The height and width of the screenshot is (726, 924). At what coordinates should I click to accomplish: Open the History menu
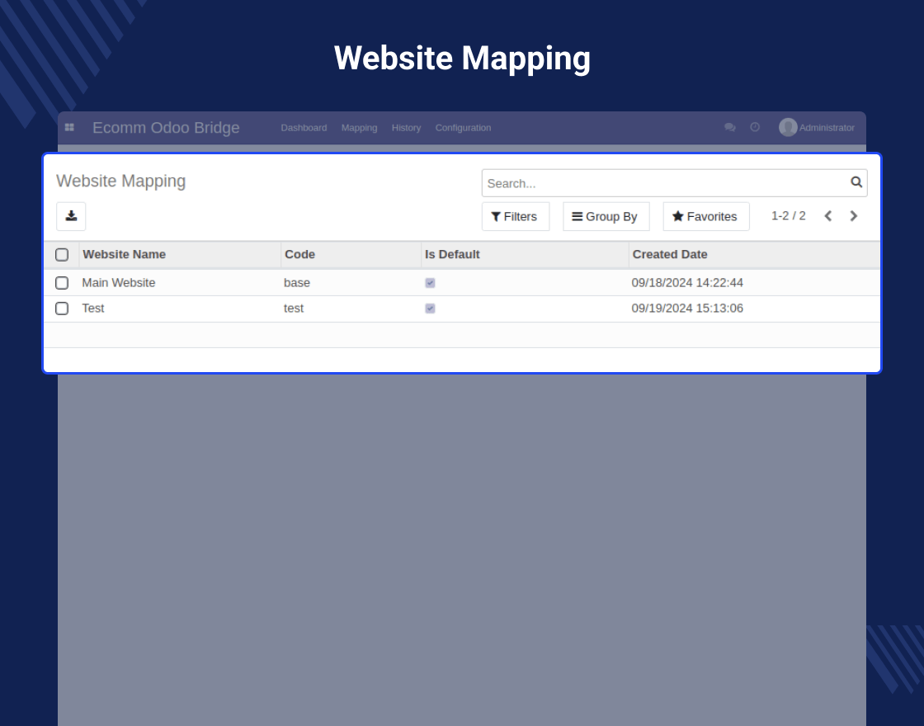pyautogui.click(x=406, y=128)
